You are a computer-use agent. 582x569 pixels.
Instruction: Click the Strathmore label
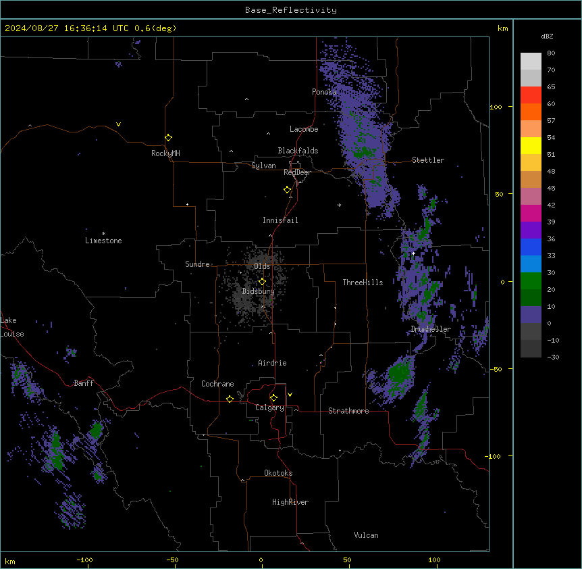point(348,411)
